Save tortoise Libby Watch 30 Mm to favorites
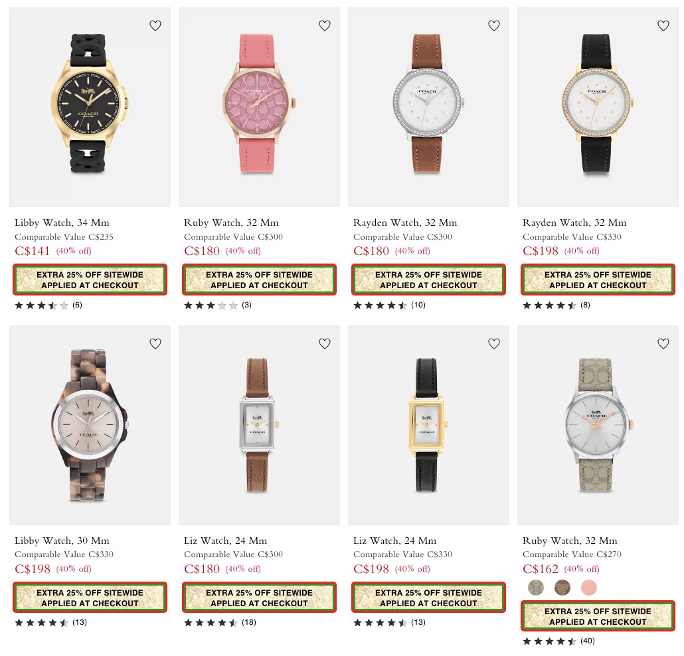 [x=155, y=344]
